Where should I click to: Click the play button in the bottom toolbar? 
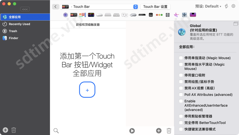(132, 131)
